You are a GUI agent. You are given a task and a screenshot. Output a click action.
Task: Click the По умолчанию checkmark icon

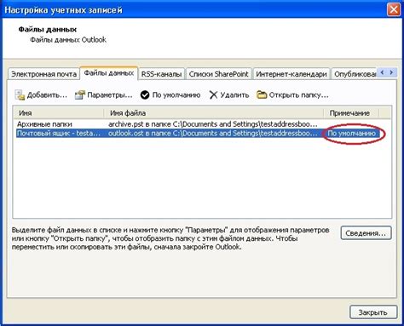(145, 95)
